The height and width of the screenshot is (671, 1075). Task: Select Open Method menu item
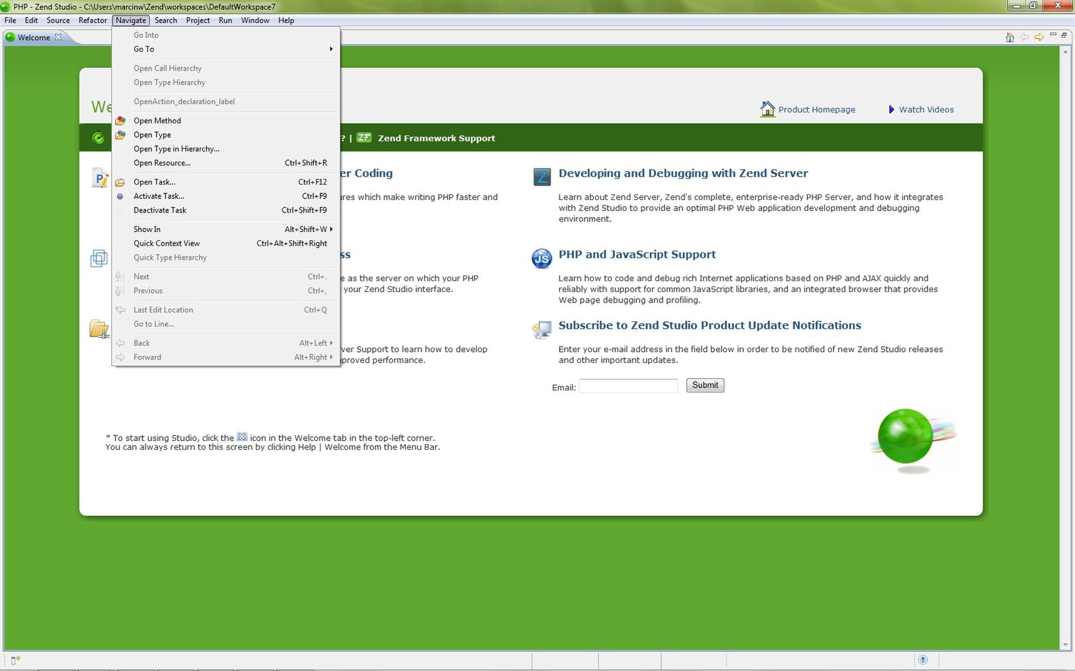[226, 121]
